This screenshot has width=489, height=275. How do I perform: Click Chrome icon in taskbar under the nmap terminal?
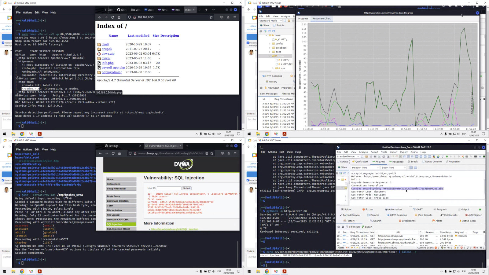[22, 134]
